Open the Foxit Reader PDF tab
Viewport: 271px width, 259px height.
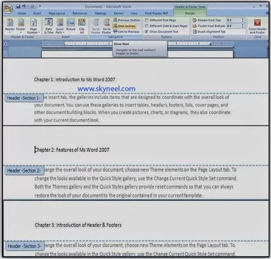pyautogui.click(x=156, y=13)
